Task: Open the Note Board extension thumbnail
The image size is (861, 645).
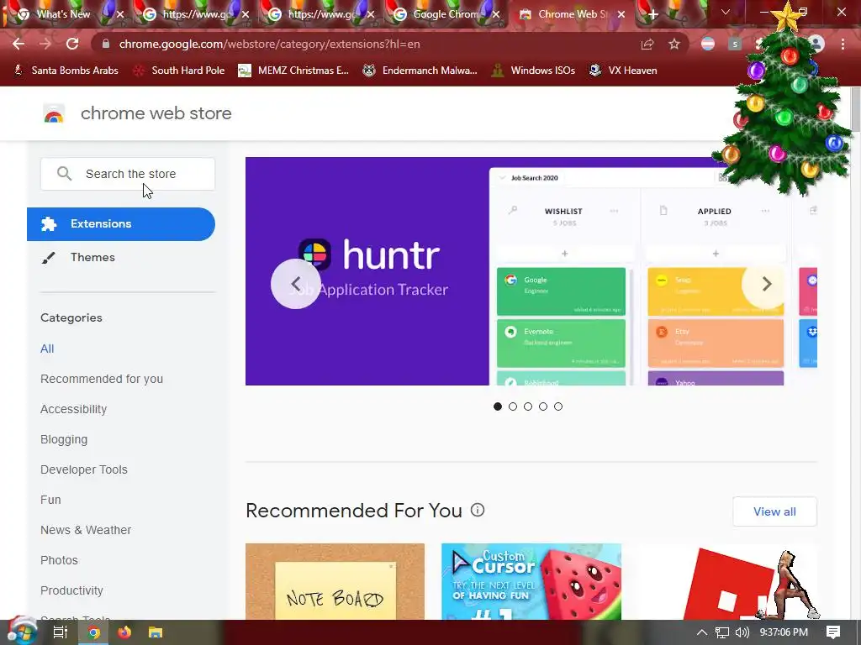Action: 335,581
